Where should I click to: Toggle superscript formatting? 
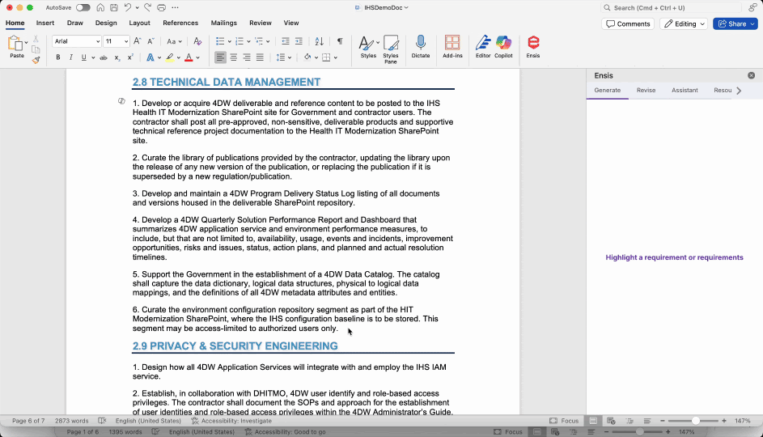(130, 57)
